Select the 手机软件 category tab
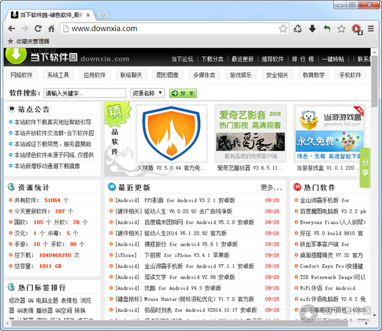This screenshot has width=382, height=331. pyautogui.click(x=350, y=75)
